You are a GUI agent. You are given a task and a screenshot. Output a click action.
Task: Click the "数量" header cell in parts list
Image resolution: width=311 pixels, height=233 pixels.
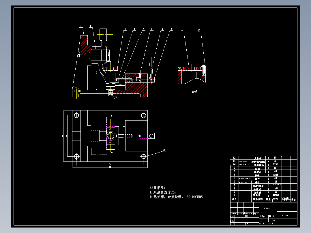(269, 199)
